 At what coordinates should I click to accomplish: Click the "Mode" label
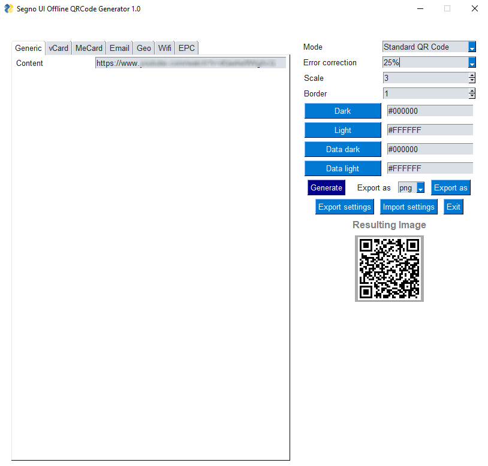[313, 47]
